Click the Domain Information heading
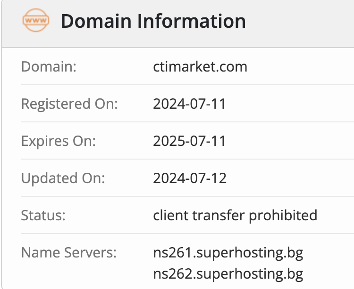This screenshot has width=354, height=289. click(153, 21)
